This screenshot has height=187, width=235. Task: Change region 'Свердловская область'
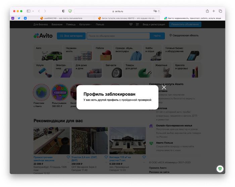184,35
